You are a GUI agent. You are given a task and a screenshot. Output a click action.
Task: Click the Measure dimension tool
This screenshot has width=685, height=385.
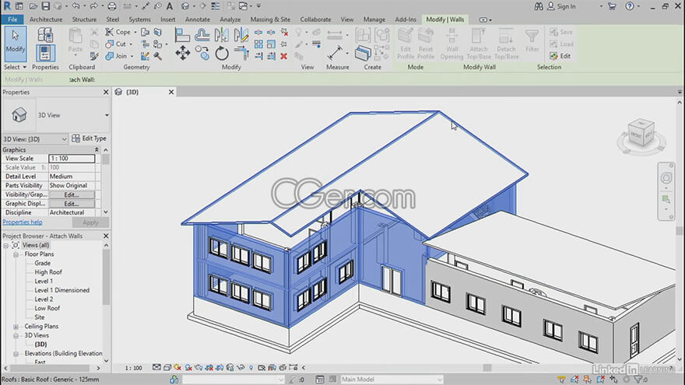point(335,53)
